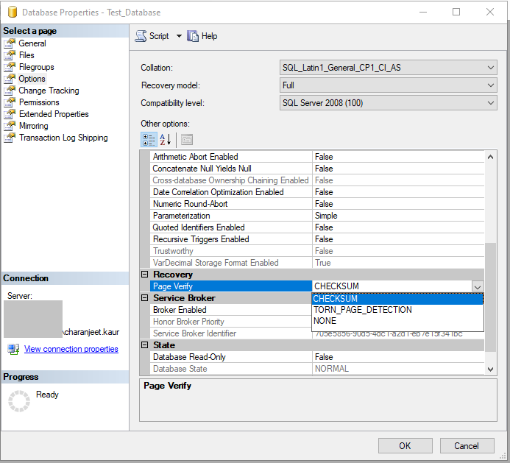Click False value for Database Read-Only
Image resolution: width=510 pixels, height=463 pixels.
pyautogui.click(x=324, y=357)
